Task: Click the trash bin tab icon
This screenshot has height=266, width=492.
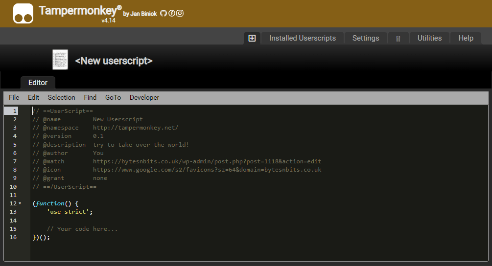Action: click(398, 39)
